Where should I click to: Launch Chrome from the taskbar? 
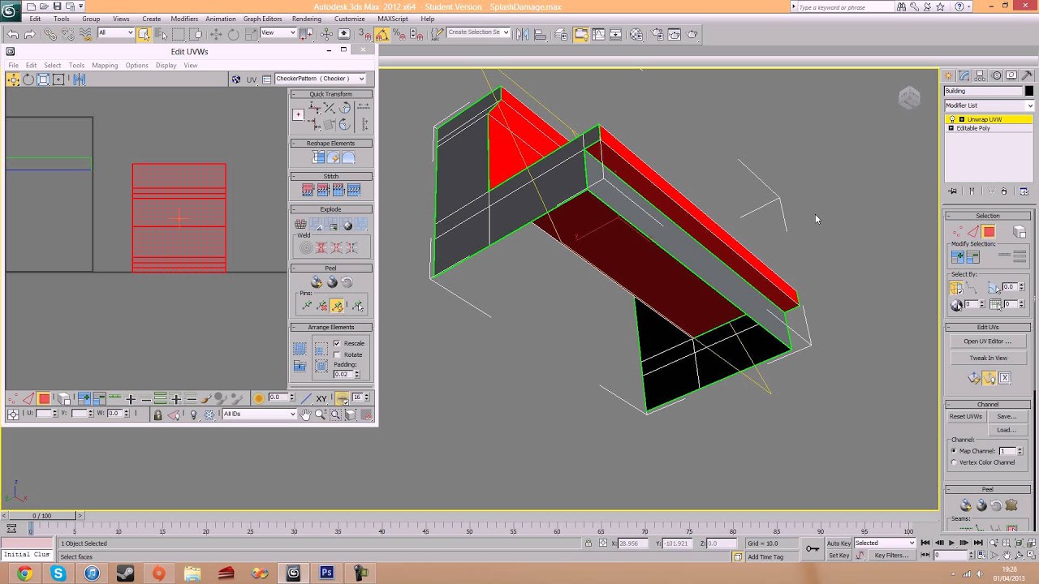point(24,573)
